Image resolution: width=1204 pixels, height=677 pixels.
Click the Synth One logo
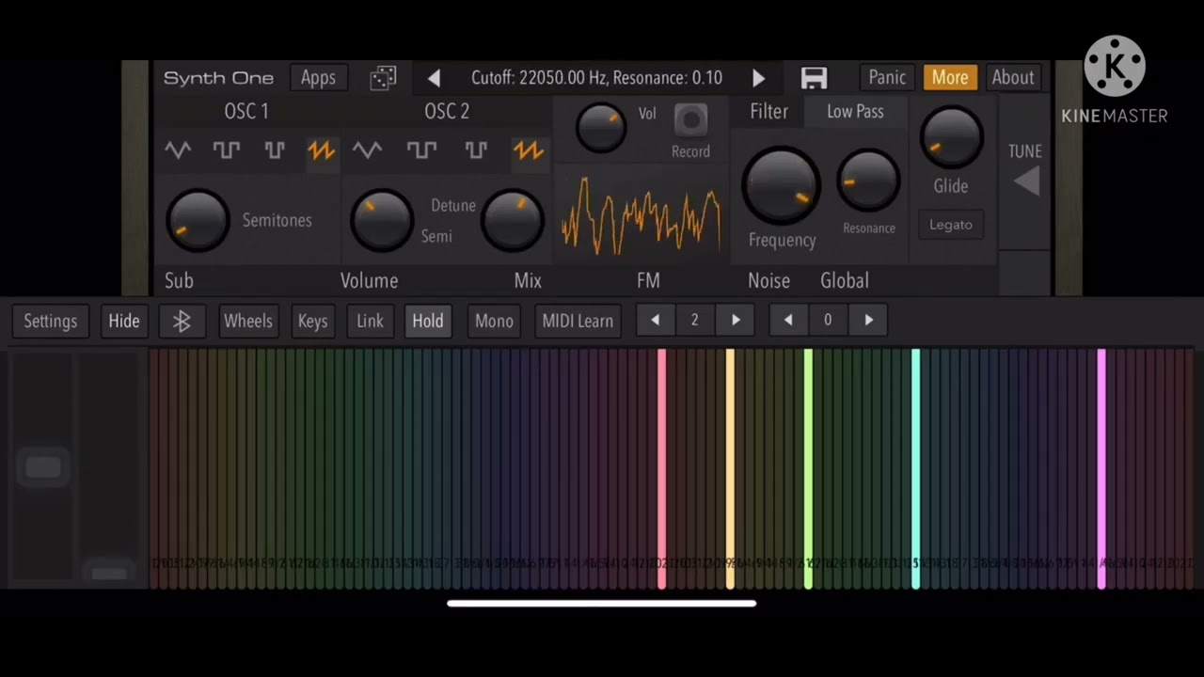218,78
